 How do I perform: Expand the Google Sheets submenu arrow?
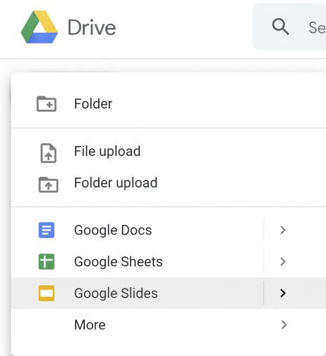coord(283,262)
